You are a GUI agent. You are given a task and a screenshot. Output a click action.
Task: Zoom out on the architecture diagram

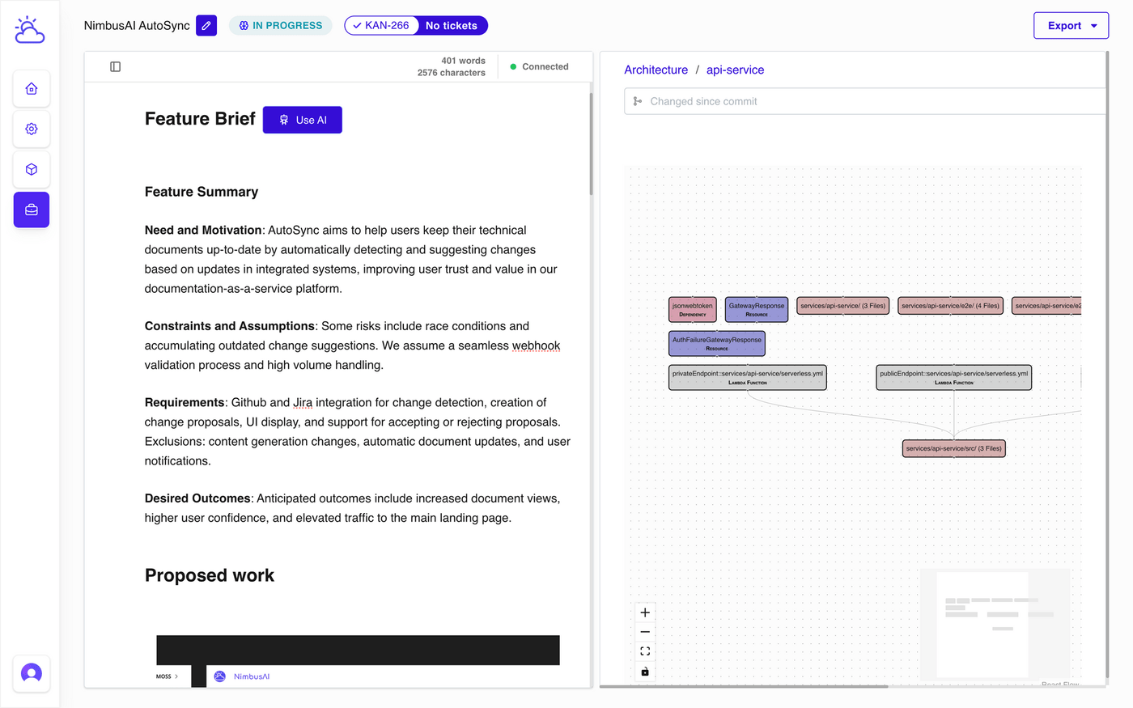click(x=645, y=632)
